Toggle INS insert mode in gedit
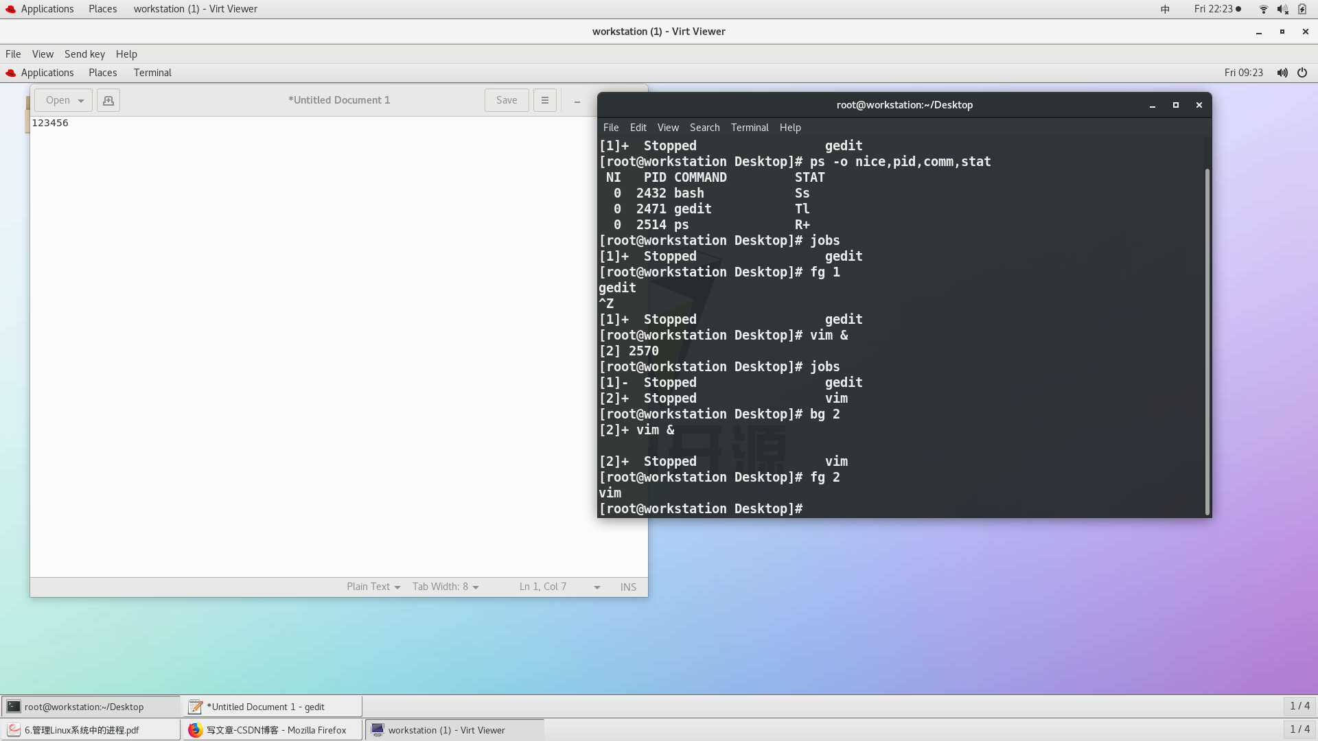The height and width of the screenshot is (741, 1318). (628, 587)
